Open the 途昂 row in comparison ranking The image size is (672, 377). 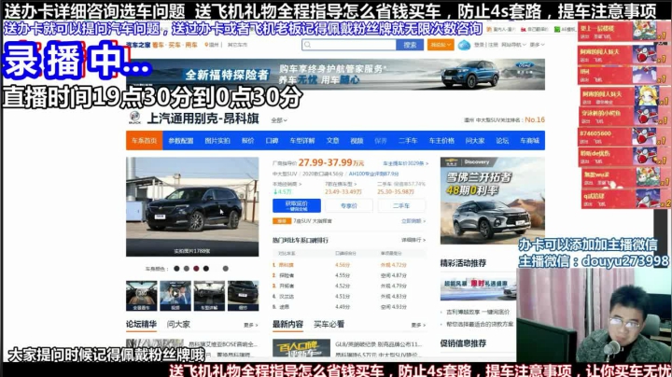[349, 307]
